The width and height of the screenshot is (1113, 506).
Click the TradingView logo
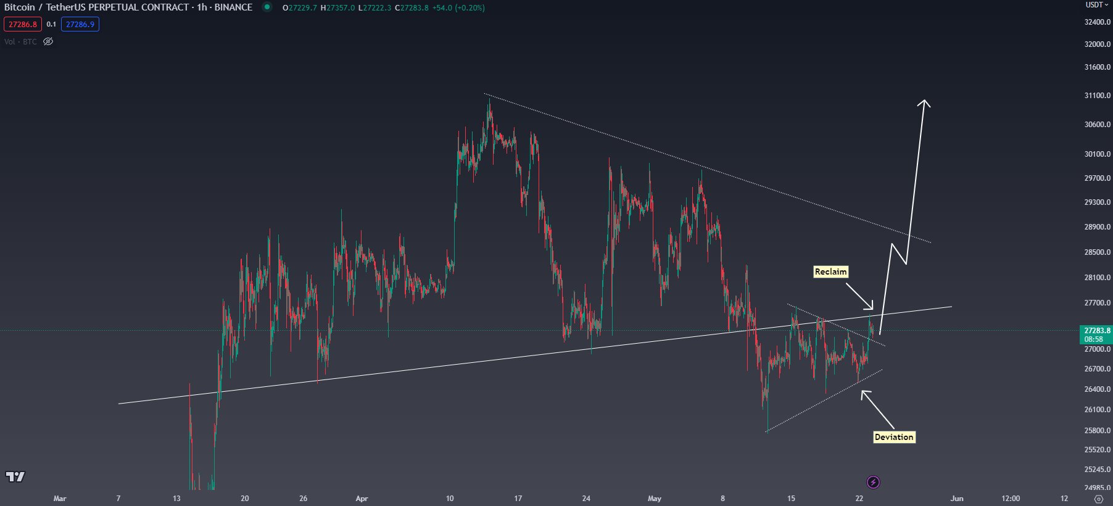tap(15, 476)
